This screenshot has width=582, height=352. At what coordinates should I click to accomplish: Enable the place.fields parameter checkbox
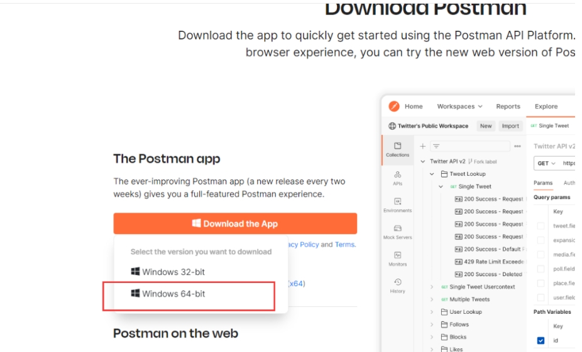pyautogui.click(x=541, y=284)
